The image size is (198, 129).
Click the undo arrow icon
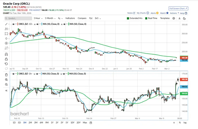[6, 64]
